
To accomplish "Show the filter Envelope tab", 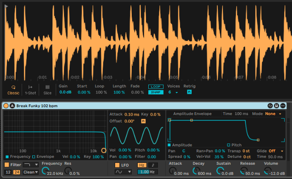I will (43, 156).
